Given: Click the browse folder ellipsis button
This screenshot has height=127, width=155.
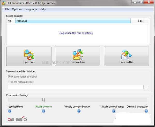Looking at the screenshot, I should (146, 87).
